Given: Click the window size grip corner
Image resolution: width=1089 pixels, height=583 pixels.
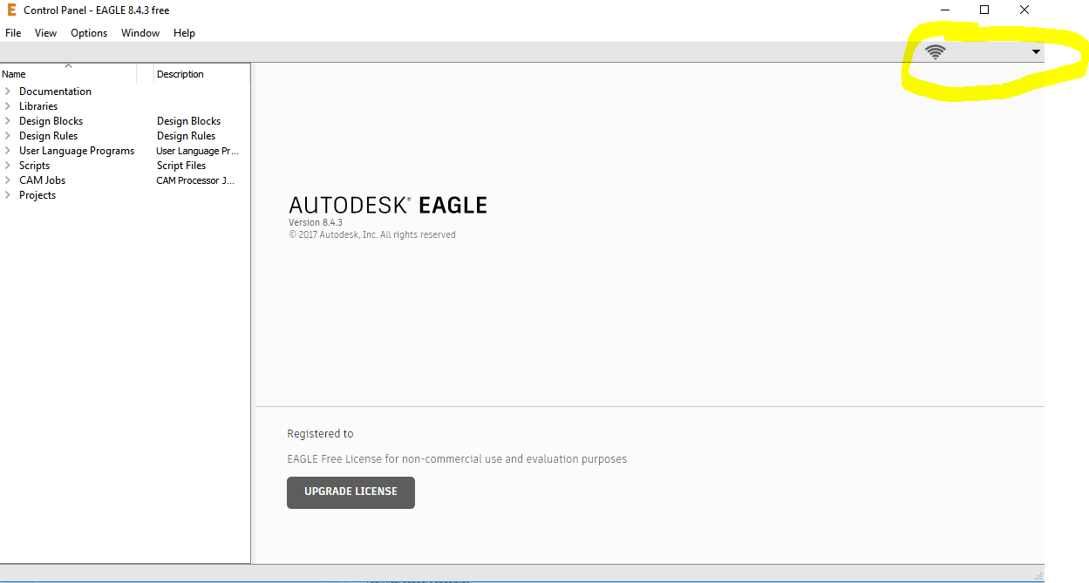Looking at the screenshot, I should 1038,576.
